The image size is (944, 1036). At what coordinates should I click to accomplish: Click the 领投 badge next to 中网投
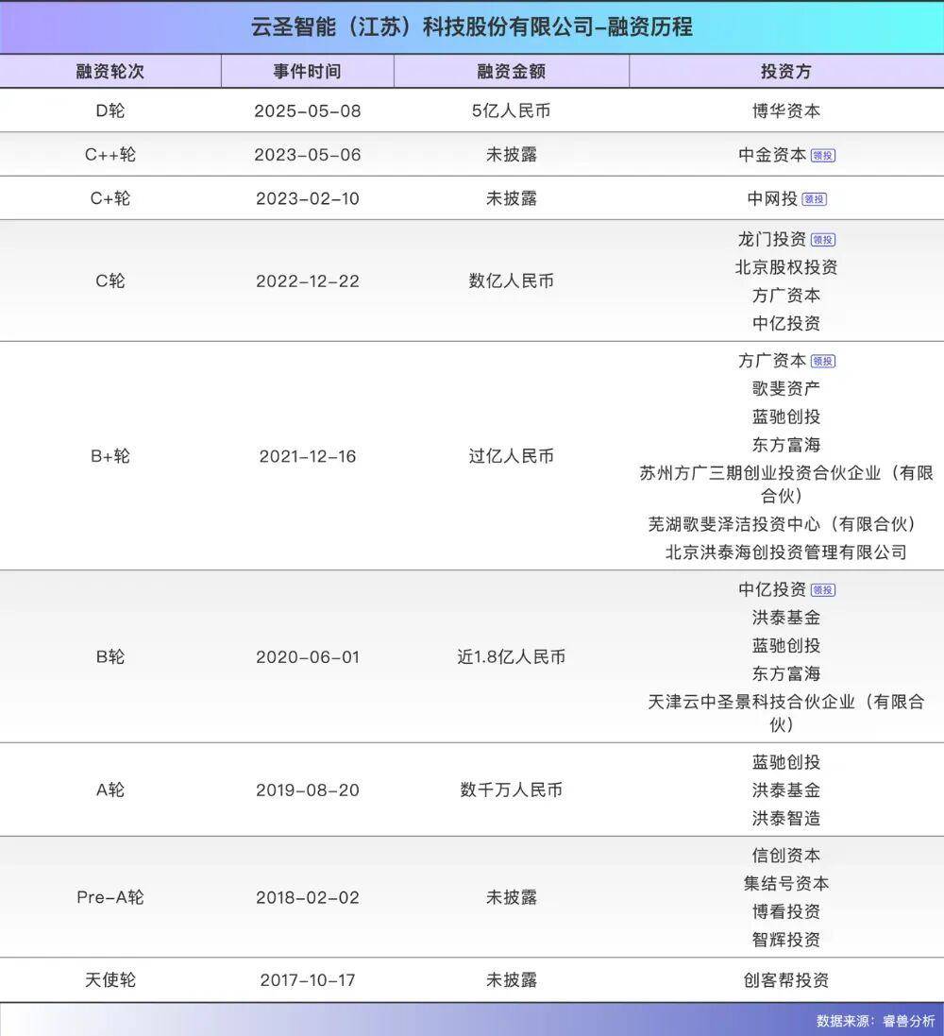[x=814, y=199]
